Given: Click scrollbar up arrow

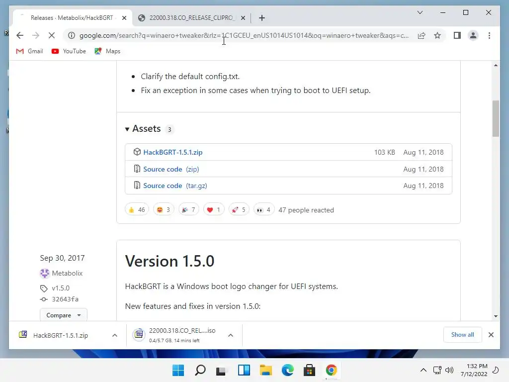Looking at the screenshot, I should coord(496,65).
